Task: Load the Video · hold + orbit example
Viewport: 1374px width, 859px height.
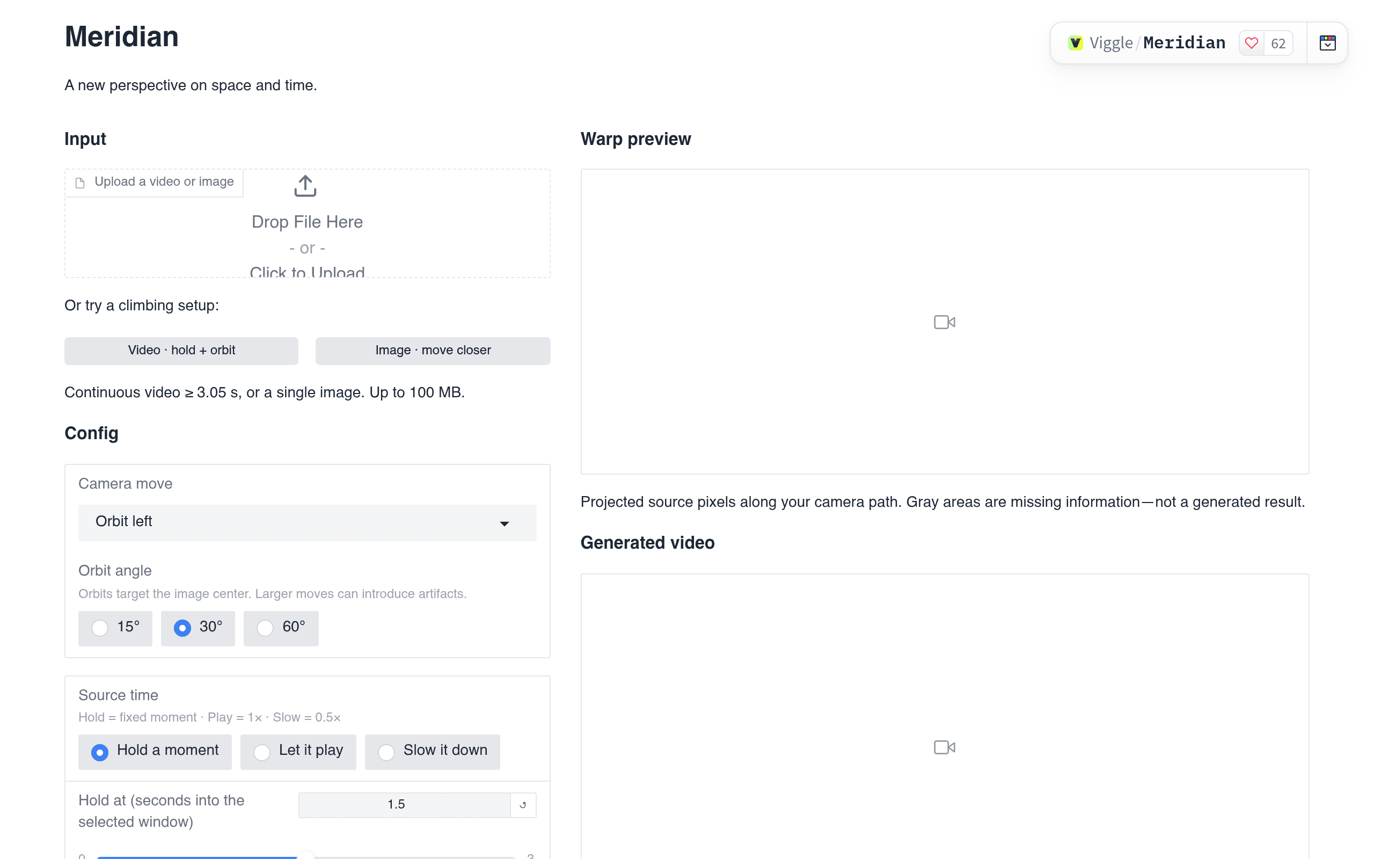Action: [181, 351]
